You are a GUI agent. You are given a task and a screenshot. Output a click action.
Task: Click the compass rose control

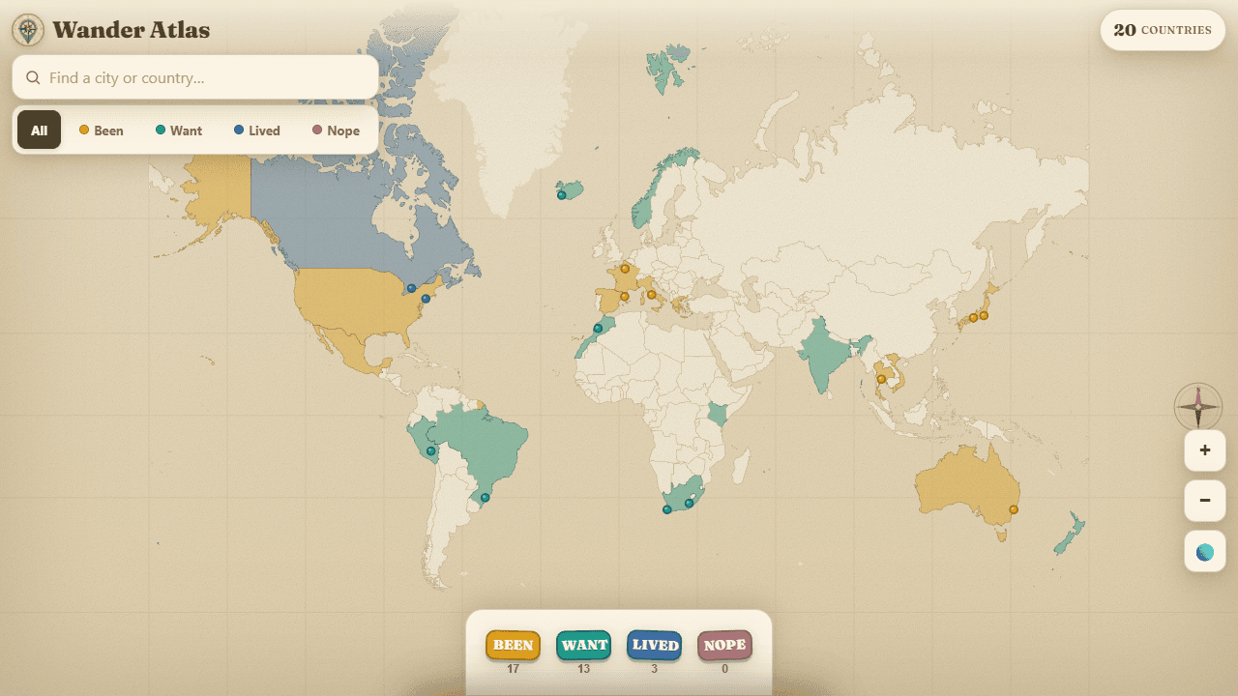[1198, 407]
